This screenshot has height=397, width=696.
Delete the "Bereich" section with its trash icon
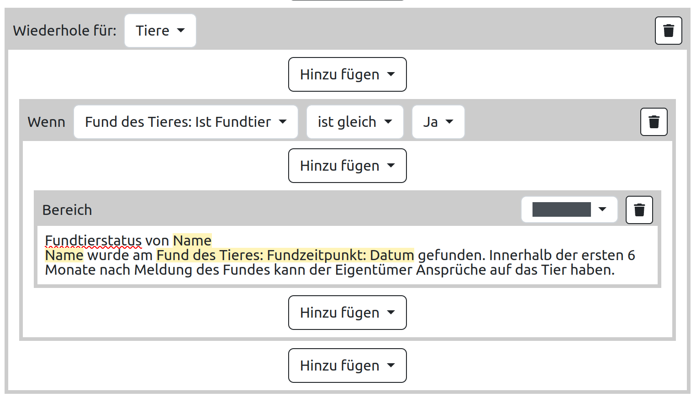639,209
